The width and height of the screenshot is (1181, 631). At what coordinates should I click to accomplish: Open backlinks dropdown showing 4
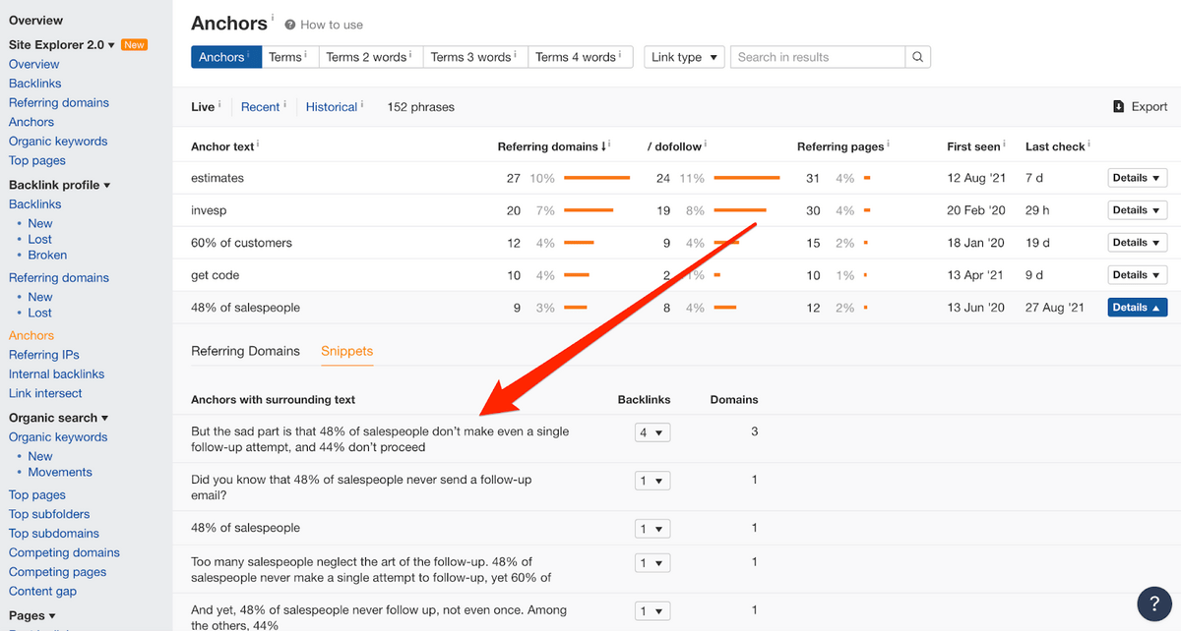click(653, 431)
